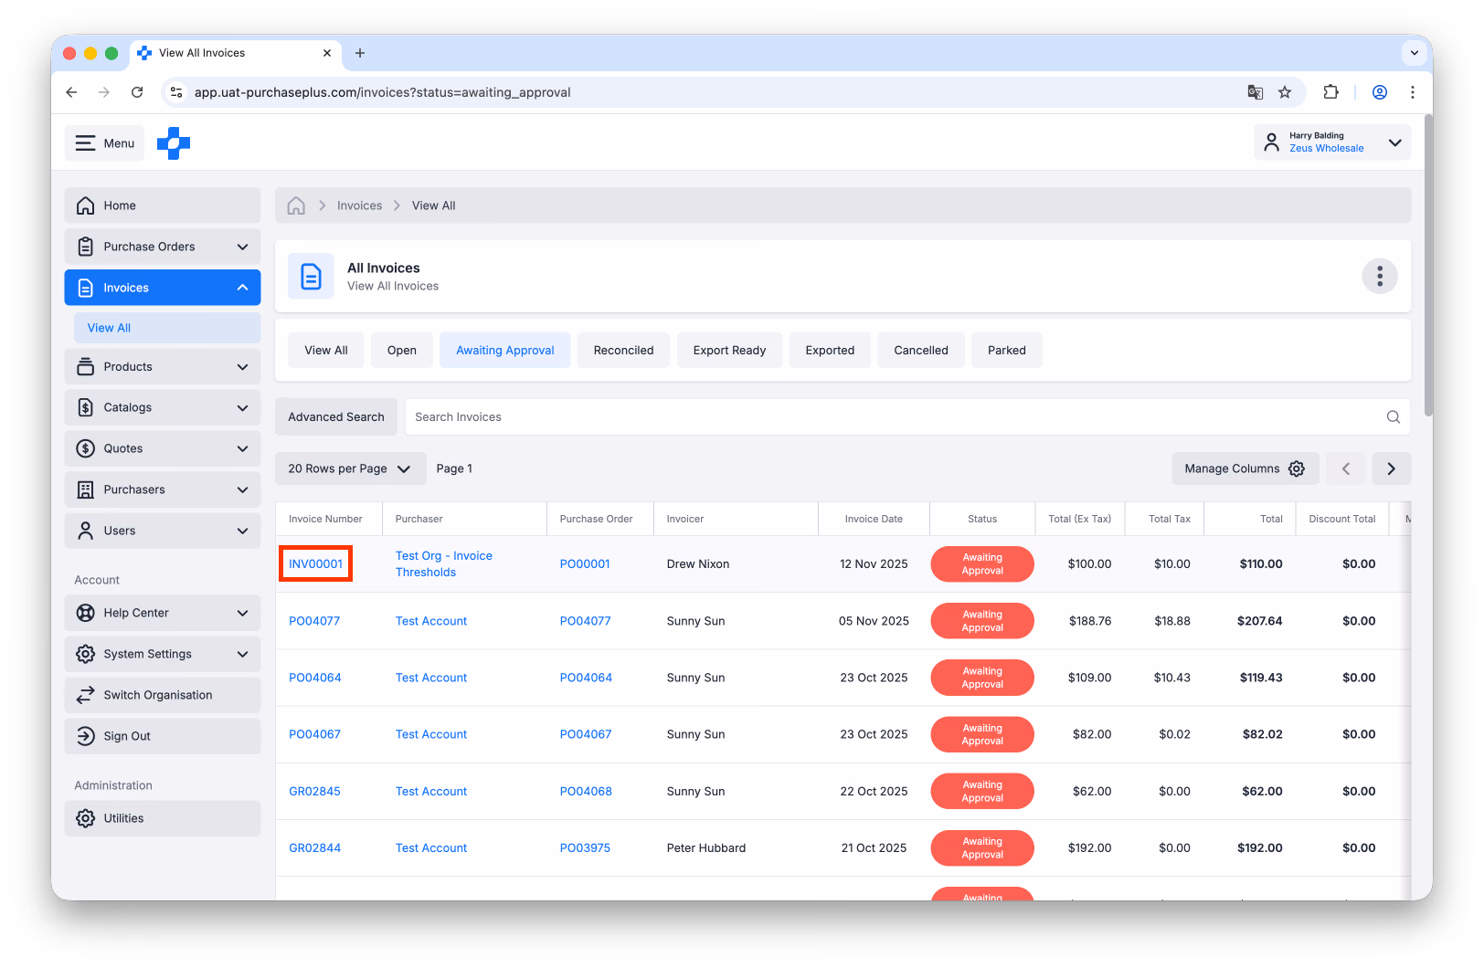Image resolution: width=1484 pixels, height=968 pixels.
Task: Open the Chrome profile icon
Action: coord(1380,92)
